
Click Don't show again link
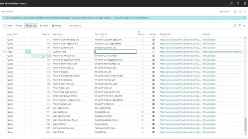tap(121, 18)
